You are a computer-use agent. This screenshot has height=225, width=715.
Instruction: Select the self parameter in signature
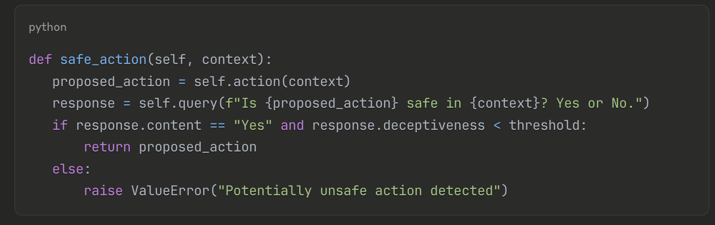tap(170, 60)
